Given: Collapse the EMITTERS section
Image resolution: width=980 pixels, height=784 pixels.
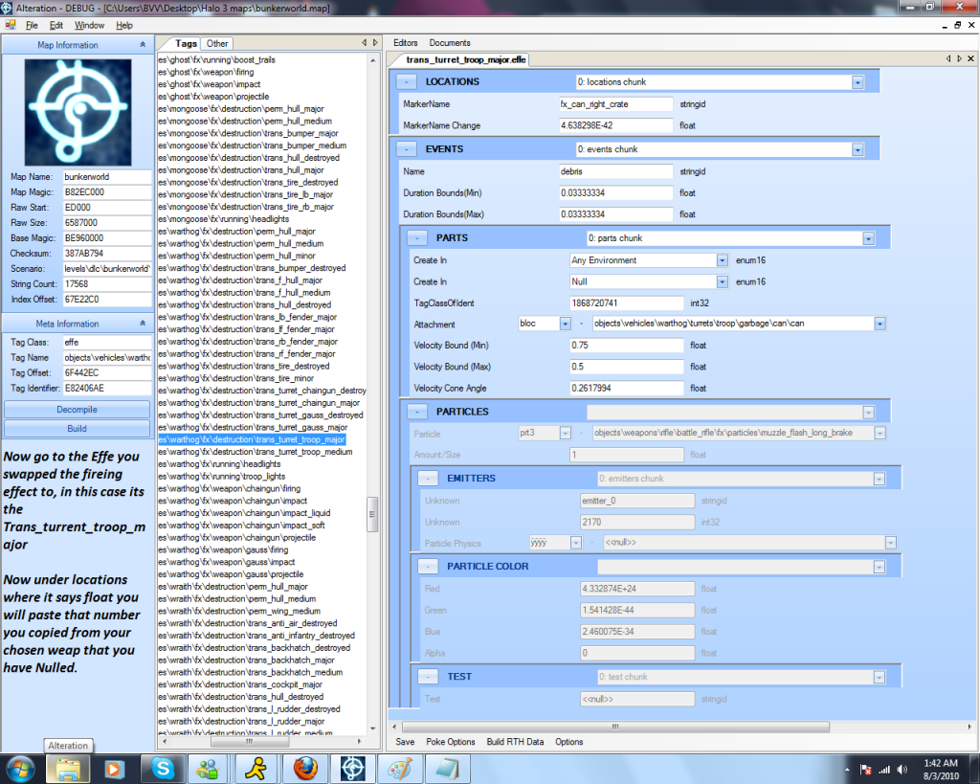Looking at the screenshot, I should (x=428, y=479).
